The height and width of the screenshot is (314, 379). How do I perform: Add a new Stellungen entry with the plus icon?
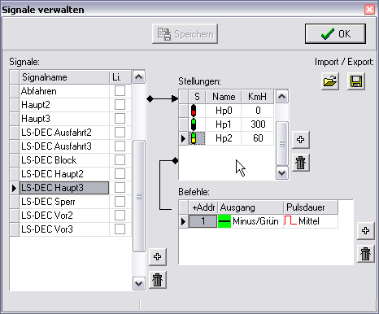[x=301, y=140]
